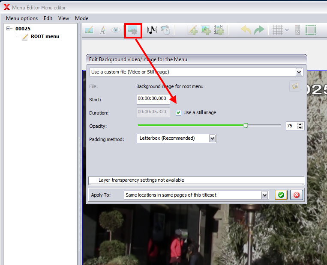Toggle the eye preview icon in toolbar
This screenshot has height=265, width=327.
tap(116, 30)
